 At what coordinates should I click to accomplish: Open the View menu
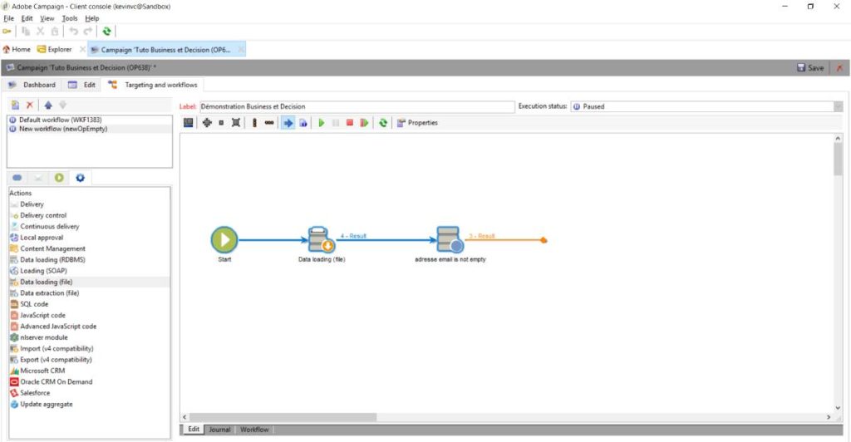[47, 18]
